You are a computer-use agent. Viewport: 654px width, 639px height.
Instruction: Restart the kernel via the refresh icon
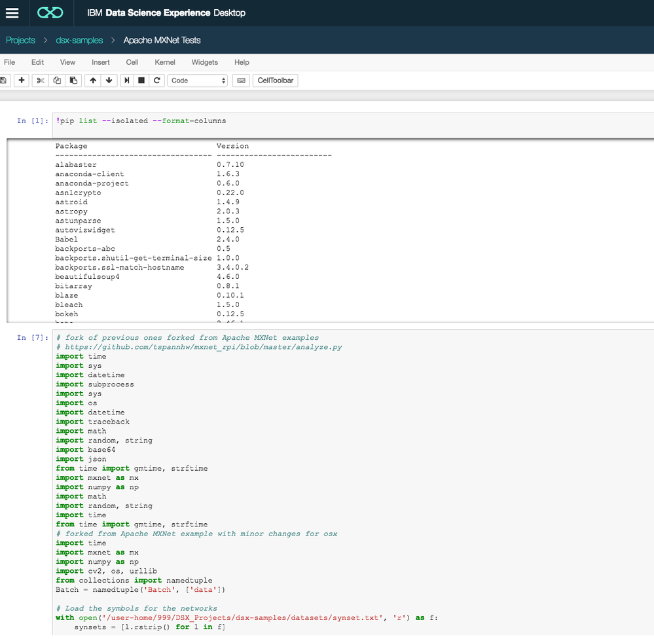[157, 80]
